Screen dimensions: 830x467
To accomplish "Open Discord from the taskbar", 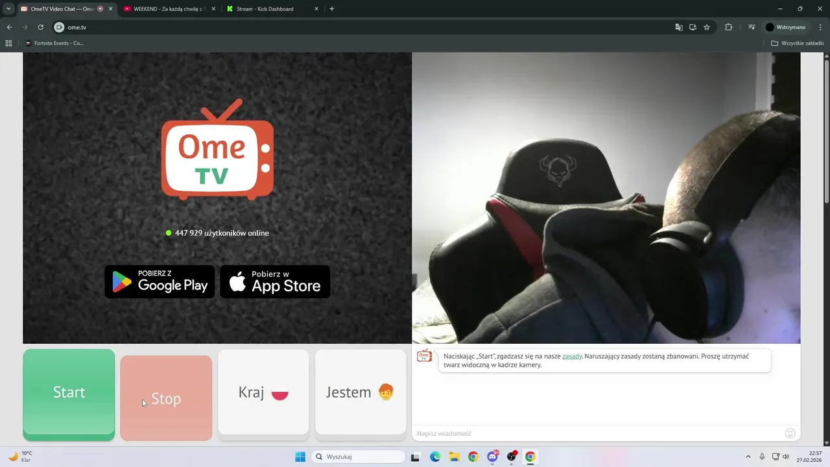I will [492, 457].
